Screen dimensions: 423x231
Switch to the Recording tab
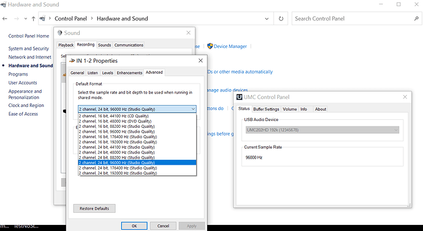click(85, 45)
